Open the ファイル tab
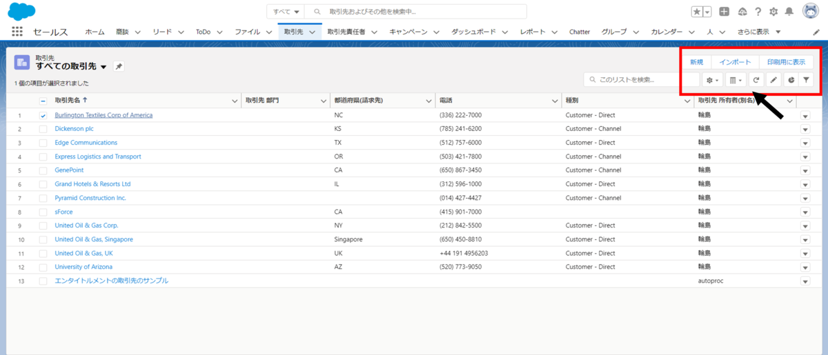 [x=247, y=32]
